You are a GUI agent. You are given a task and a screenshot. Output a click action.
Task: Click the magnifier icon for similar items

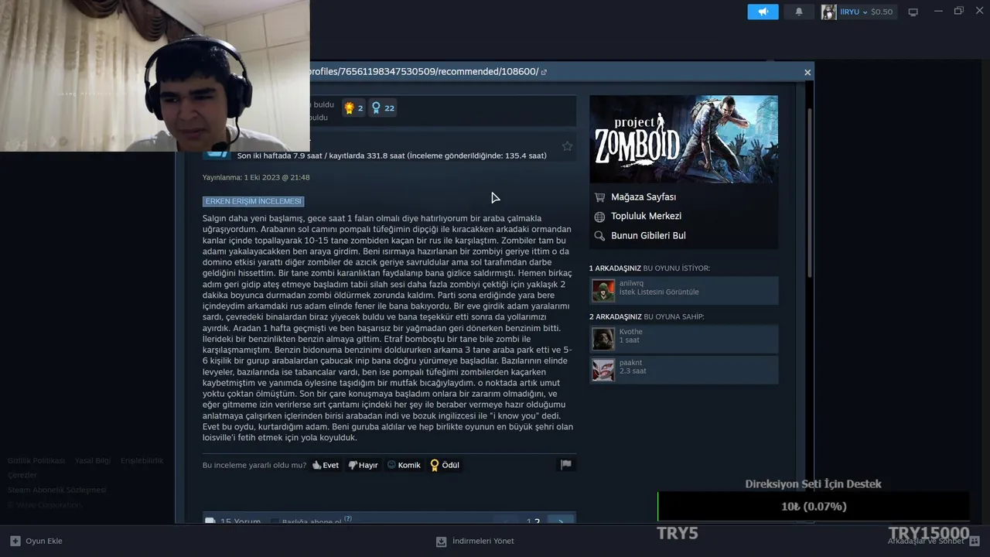click(x=599, y=236)
